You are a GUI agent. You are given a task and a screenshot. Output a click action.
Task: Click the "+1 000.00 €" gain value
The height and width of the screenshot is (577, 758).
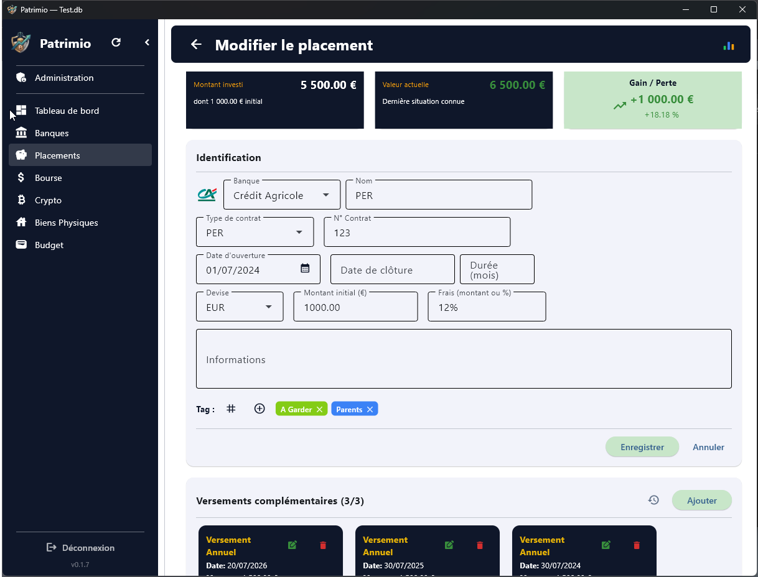(662, 99)
